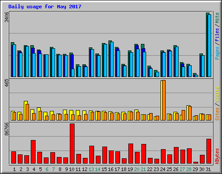Viewport: 222px width, 174px height.
Task: Click weekend day 27 axis label
Action: pyautogui.click(x=182, y=169)
